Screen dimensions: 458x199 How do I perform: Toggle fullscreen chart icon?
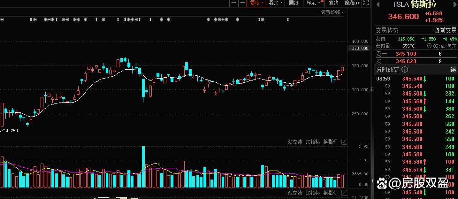366,3
